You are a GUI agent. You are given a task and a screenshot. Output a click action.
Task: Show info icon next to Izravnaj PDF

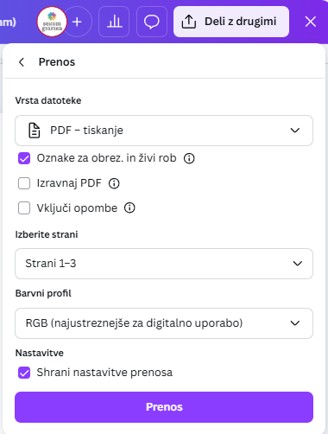[114, 183]
